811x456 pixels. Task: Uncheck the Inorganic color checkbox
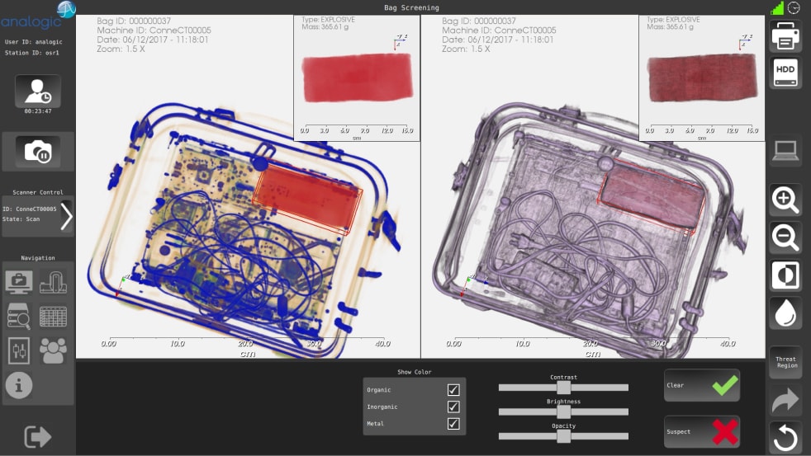click(453, 407)
